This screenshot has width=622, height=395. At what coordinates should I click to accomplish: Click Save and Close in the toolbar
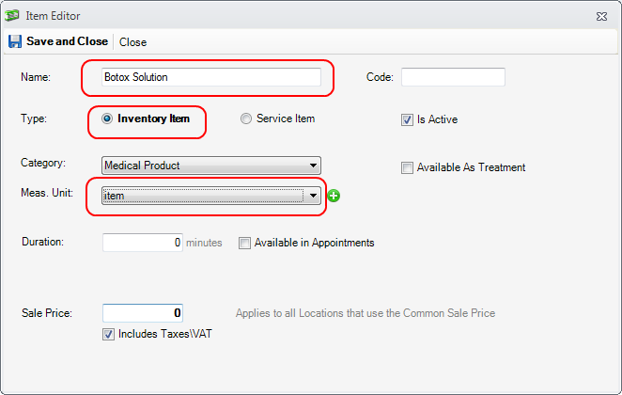66,41
